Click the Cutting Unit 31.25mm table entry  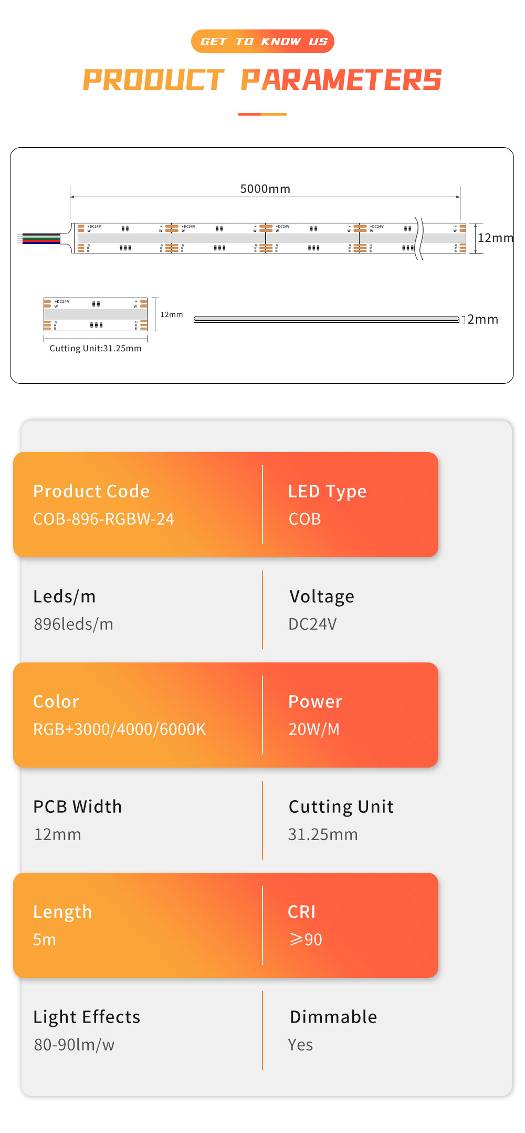(x=341, y=820)
